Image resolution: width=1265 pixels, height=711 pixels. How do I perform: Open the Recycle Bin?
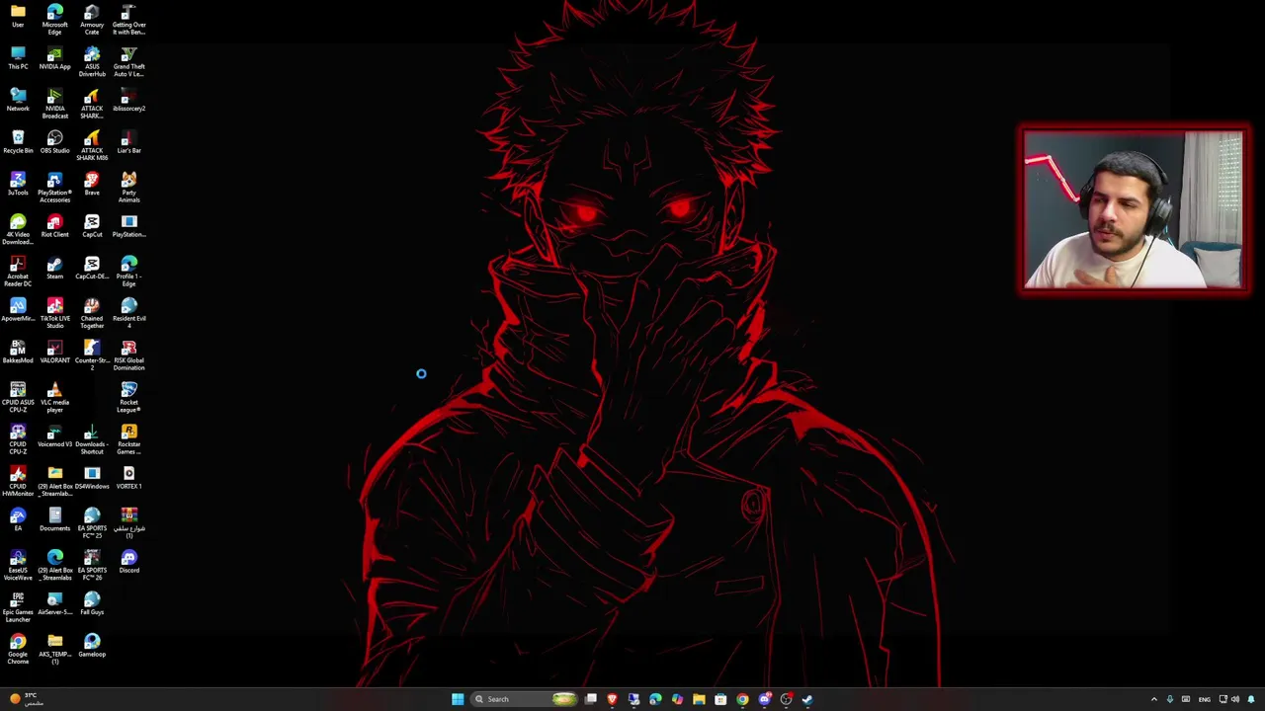[x=18, y=142]
